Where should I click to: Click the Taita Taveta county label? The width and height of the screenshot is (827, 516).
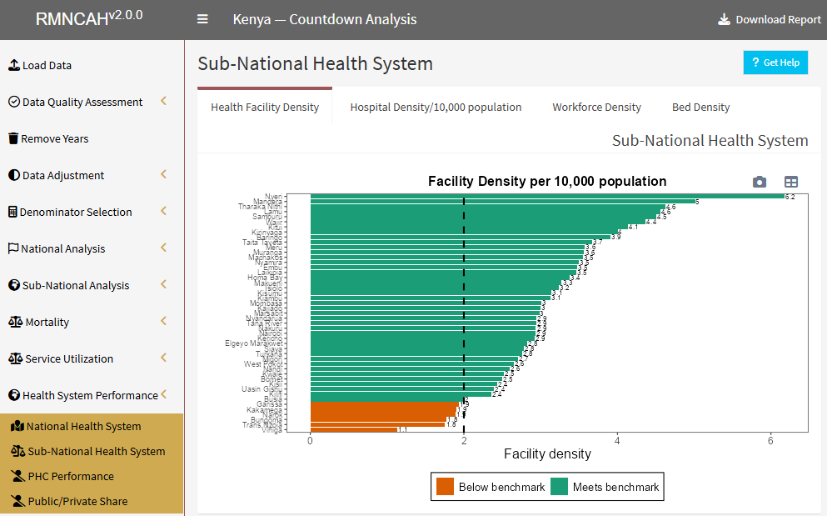[262, 243]
